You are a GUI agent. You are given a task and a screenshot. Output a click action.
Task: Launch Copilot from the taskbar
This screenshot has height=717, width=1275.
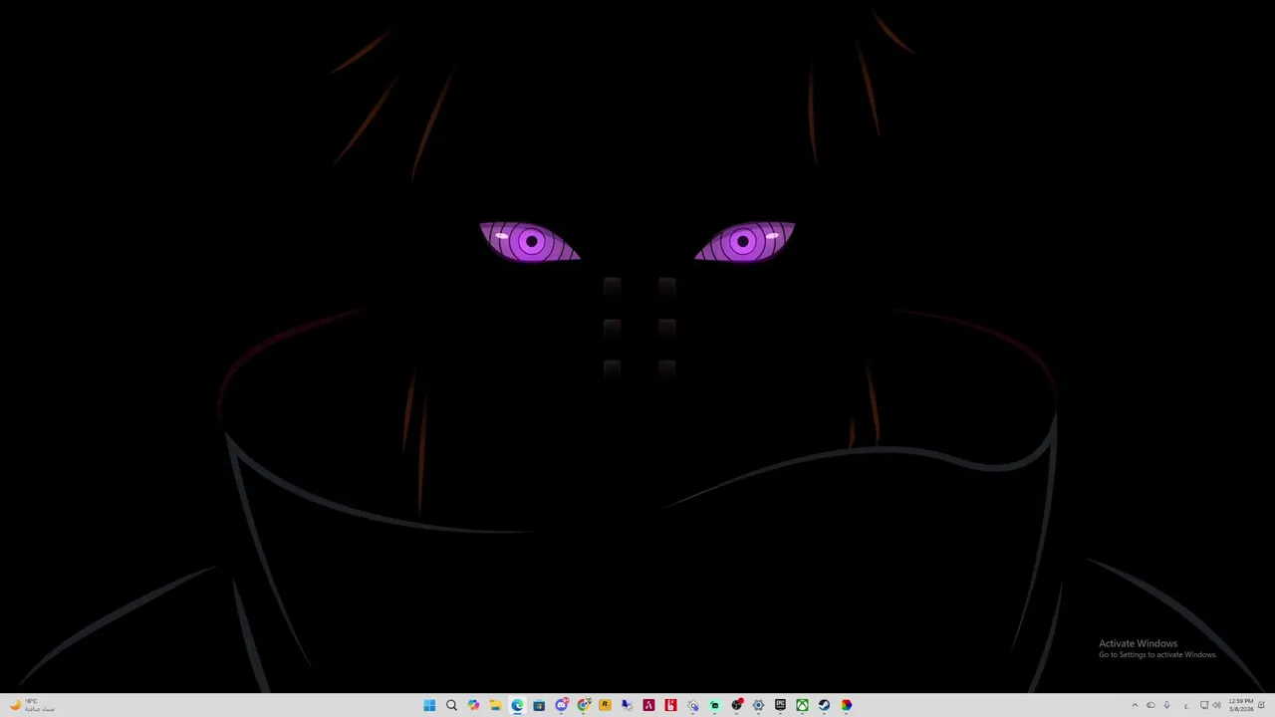[x=473, y=705]
